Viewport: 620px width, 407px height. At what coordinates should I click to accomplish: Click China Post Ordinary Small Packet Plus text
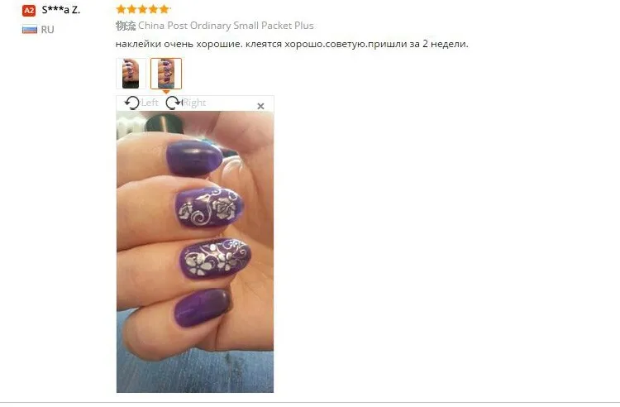click(x=226, y=26)
